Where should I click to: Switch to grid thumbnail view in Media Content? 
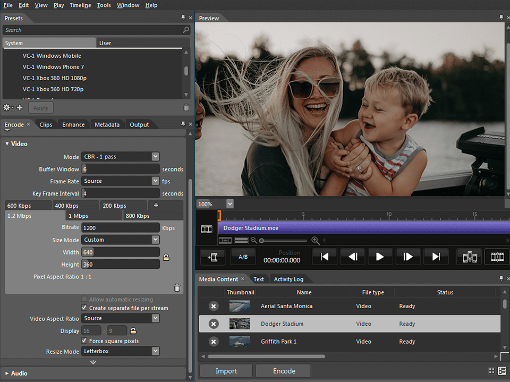[491, 370]
